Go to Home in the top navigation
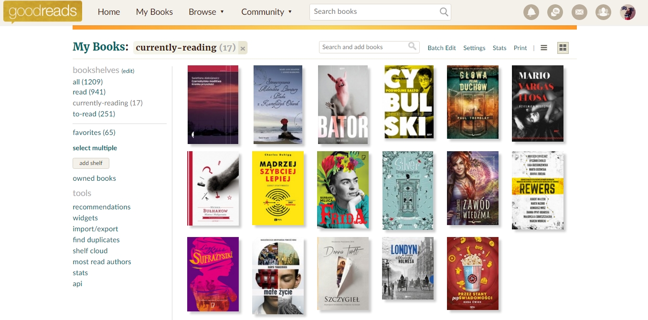The image size is (648, 320). click(109, 12)
